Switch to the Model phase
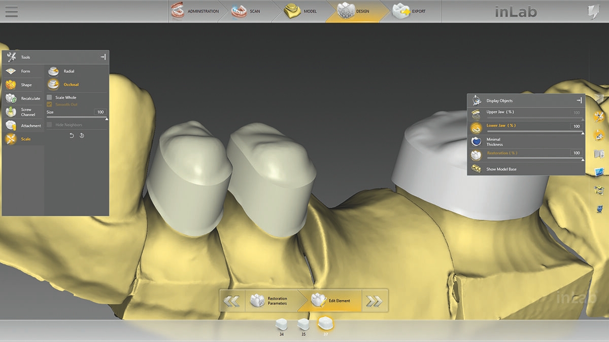 [302, 11]
